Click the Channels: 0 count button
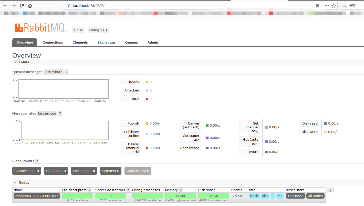The width and height of the screenshot is (364, 206). 56,171
